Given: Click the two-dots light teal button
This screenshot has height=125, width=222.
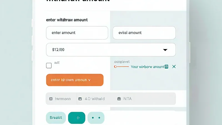Looking at the screenshot, I should pyautogui.click(x=96, y=118).
